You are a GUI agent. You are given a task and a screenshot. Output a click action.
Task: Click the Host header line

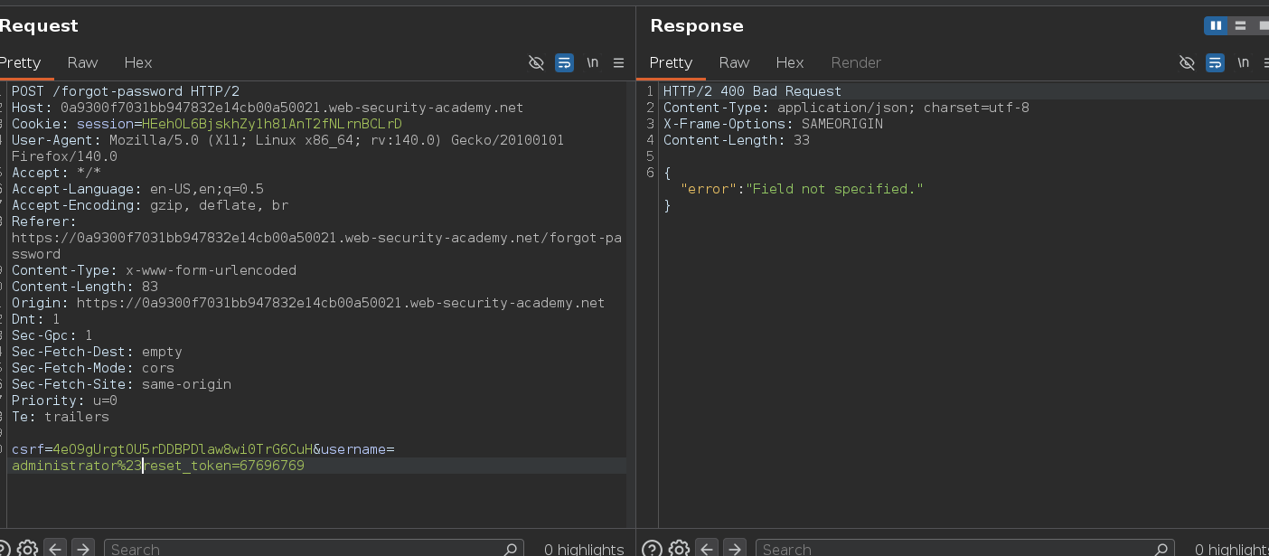coord(268,108)
